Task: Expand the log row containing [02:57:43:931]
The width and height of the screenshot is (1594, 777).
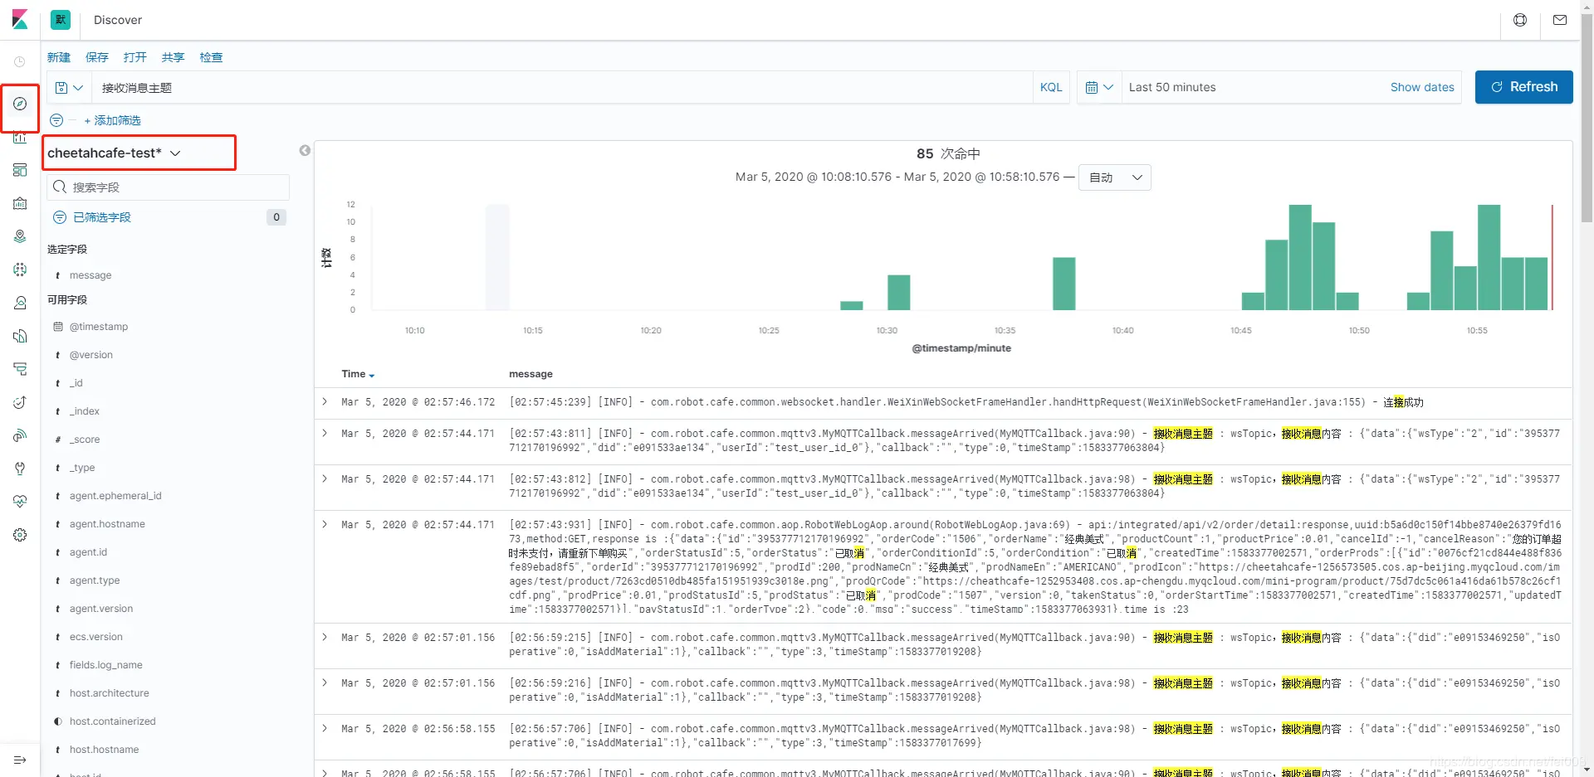Action: pyautogui.click(x=325, y=524)
